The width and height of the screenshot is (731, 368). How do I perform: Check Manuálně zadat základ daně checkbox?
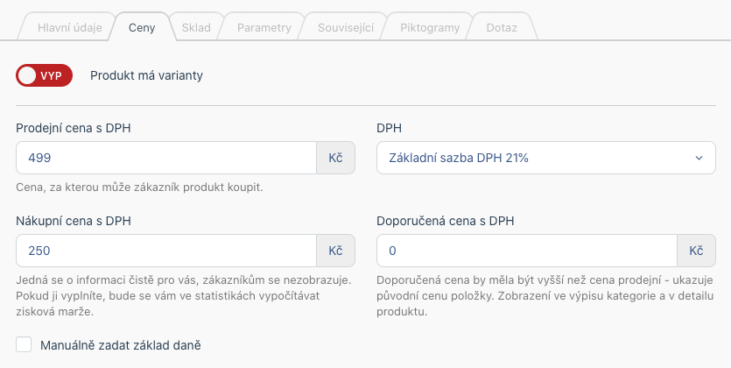point(24,344)
